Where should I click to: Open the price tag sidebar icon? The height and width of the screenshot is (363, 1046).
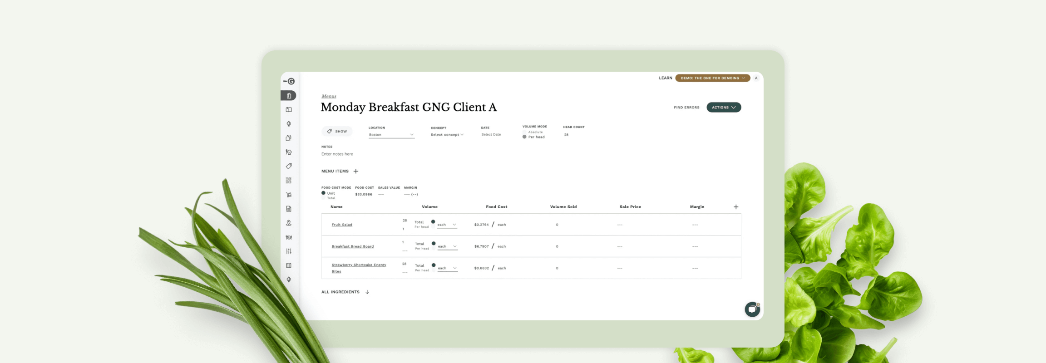tap(289, 166)
